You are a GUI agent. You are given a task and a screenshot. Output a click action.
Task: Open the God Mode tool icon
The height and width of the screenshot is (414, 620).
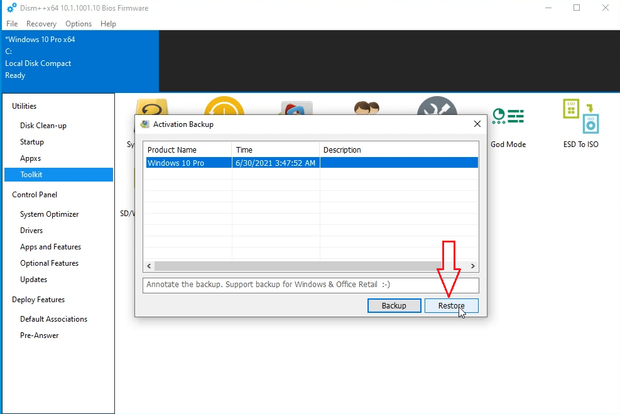coord(508,116)
